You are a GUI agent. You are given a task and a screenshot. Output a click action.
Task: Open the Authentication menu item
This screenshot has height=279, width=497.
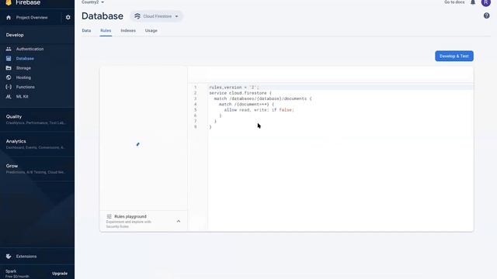click(x=30, y=49)
